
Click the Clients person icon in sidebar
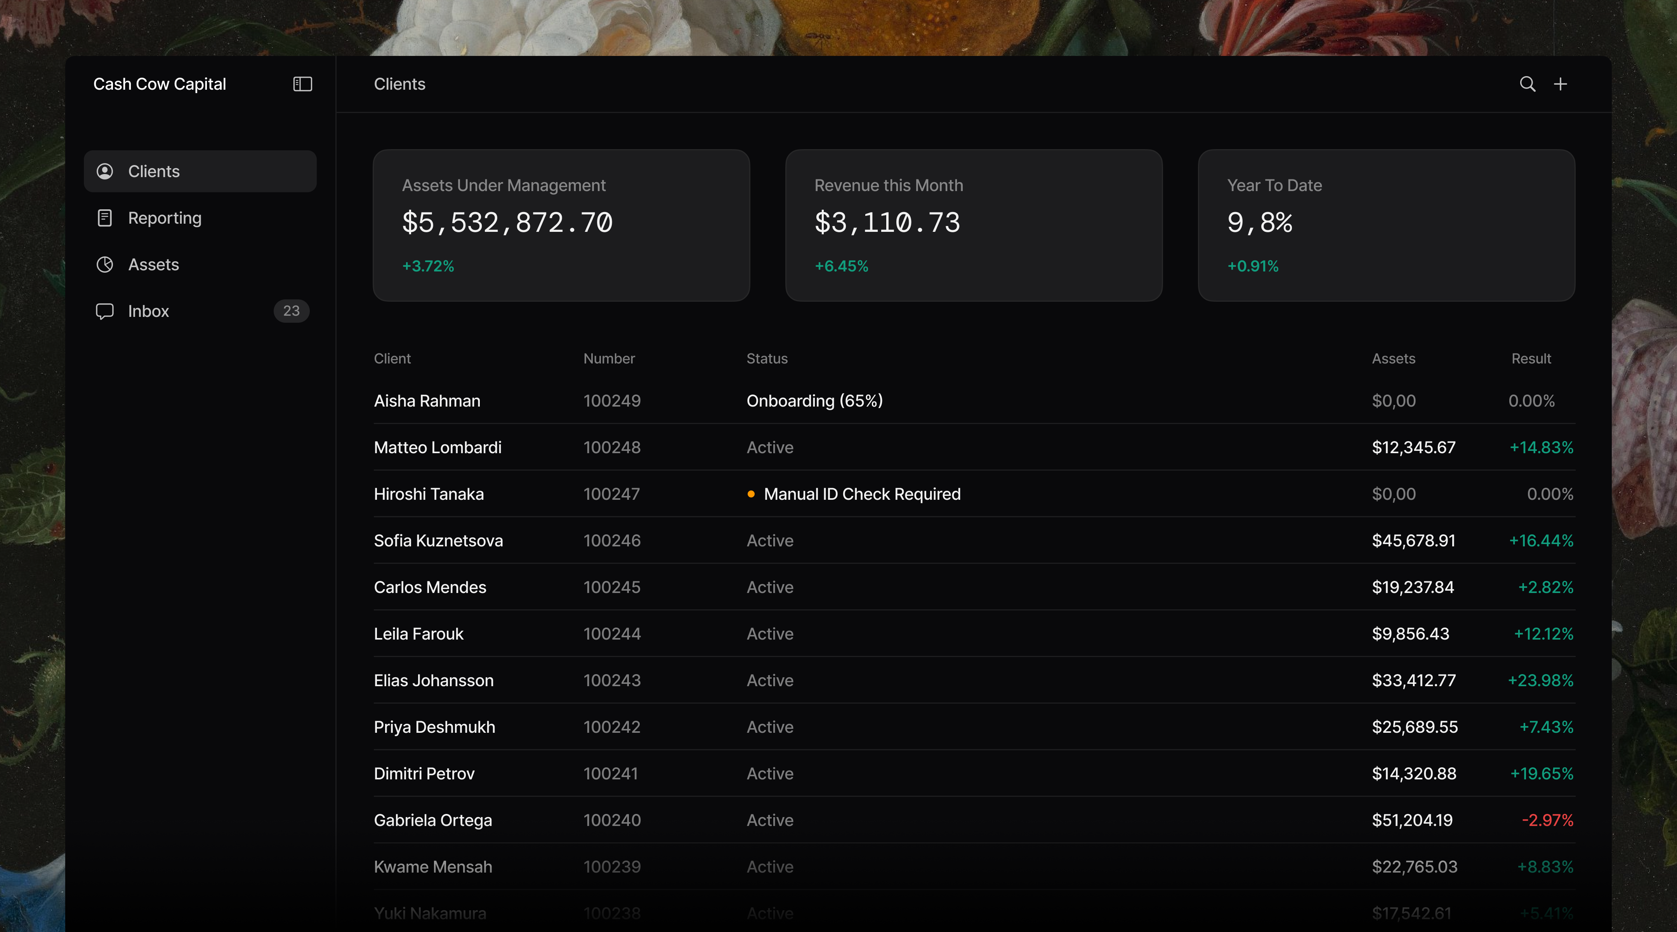point(105,171)
